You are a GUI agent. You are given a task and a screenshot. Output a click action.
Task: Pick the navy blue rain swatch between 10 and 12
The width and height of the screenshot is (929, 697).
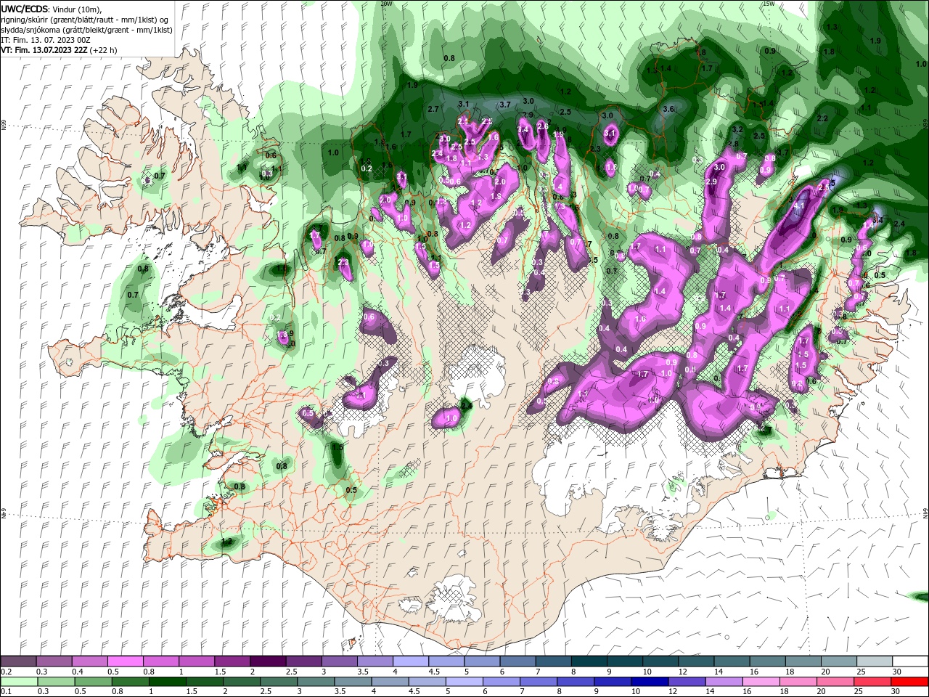[x=650, y=682]
